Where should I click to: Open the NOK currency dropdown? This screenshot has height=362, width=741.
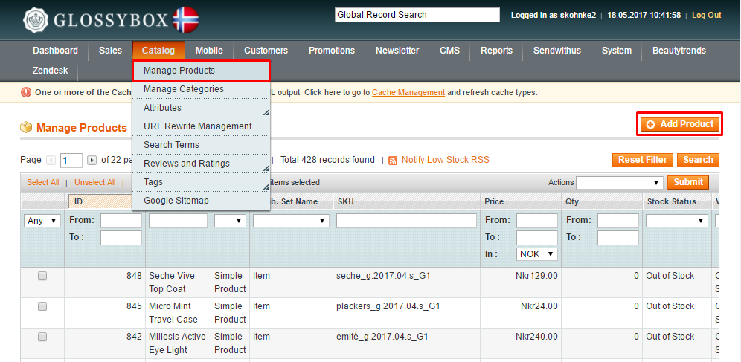[537, 254]
